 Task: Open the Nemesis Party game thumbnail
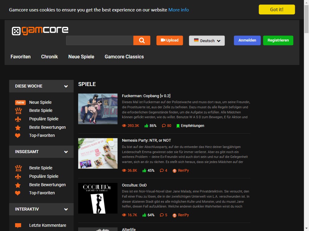[98, 153]
